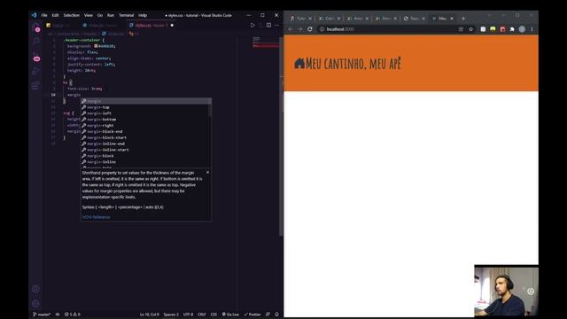The height and width of the screenshot is (319, 567).
Task: Click the Run play icon in editor toolbar
Action: pos(252,25)
